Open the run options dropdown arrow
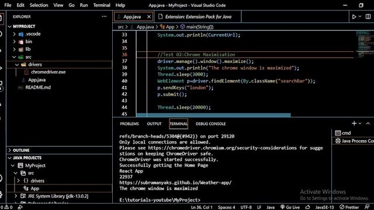Image resolution: width=374 pixels, height=210 pixels. pos(360,16)
